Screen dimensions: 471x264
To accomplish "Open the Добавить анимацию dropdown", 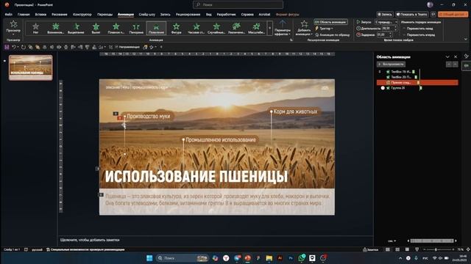I will [x=304, y=28].
